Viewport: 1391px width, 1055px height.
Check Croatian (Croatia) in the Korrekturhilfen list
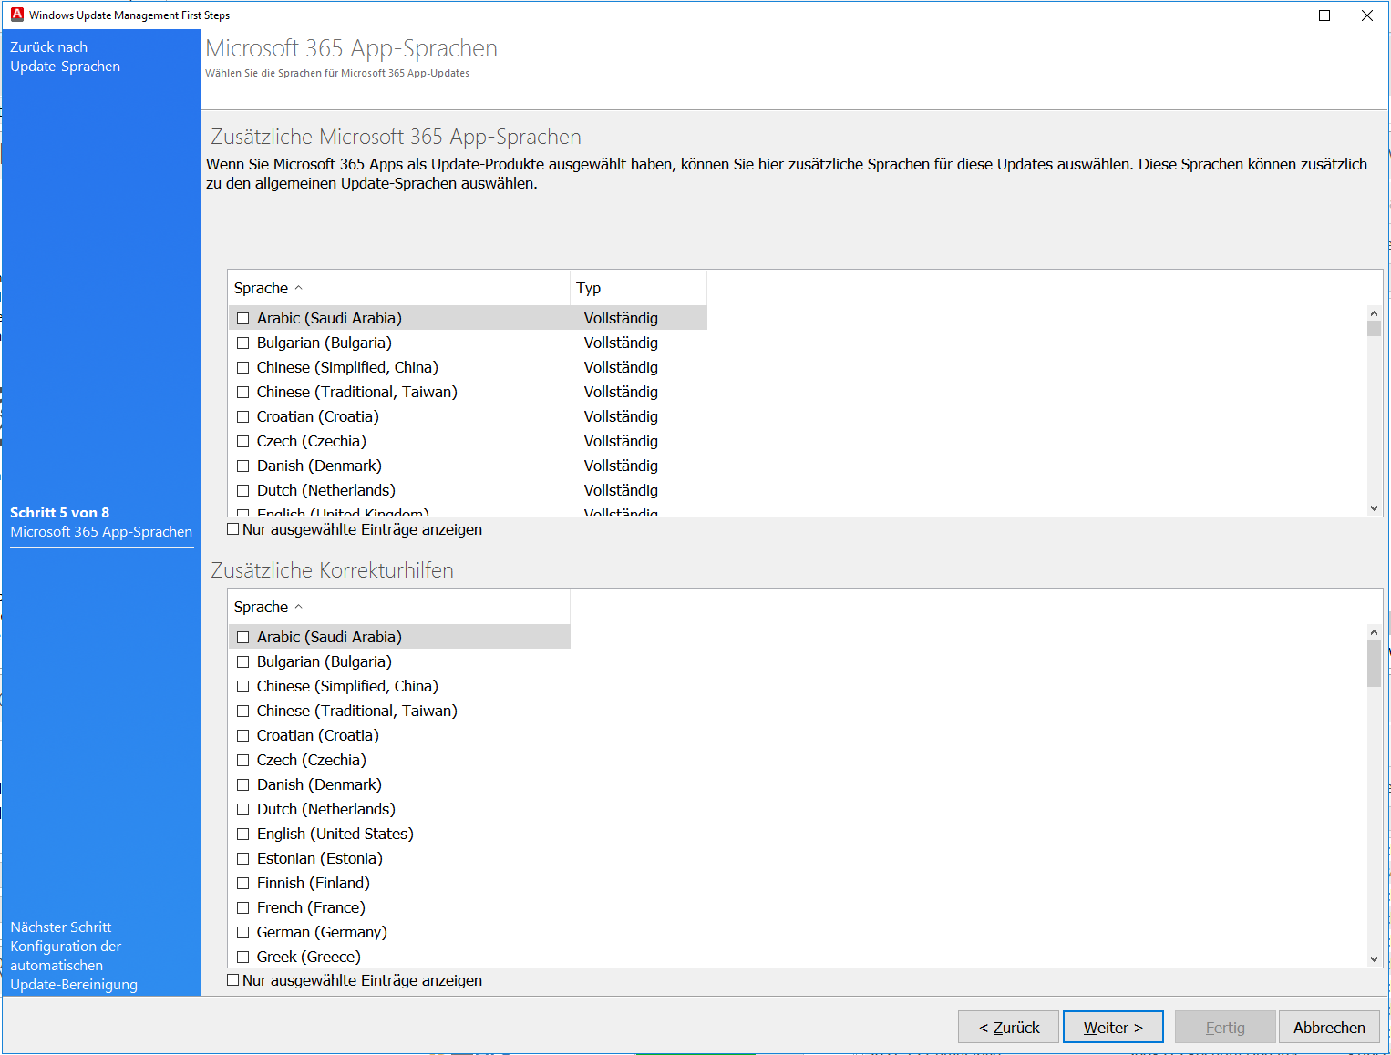[x=242, y=736]
